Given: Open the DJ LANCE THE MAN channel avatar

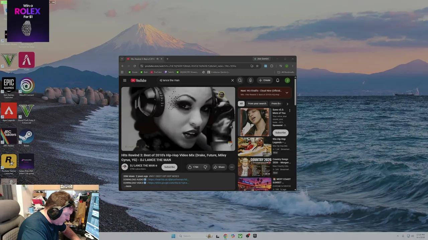Looking at the screenshot, I should [125, 167].
